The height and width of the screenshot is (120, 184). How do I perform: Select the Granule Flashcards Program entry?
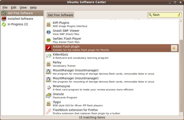click(112, 96)
